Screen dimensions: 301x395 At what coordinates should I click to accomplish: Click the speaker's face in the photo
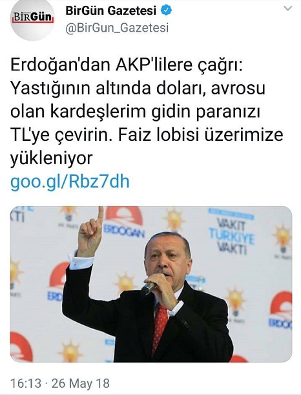coord(168,256)
